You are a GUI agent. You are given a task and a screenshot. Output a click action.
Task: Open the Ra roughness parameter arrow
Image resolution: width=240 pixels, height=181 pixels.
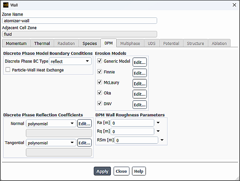coord(158,123)
